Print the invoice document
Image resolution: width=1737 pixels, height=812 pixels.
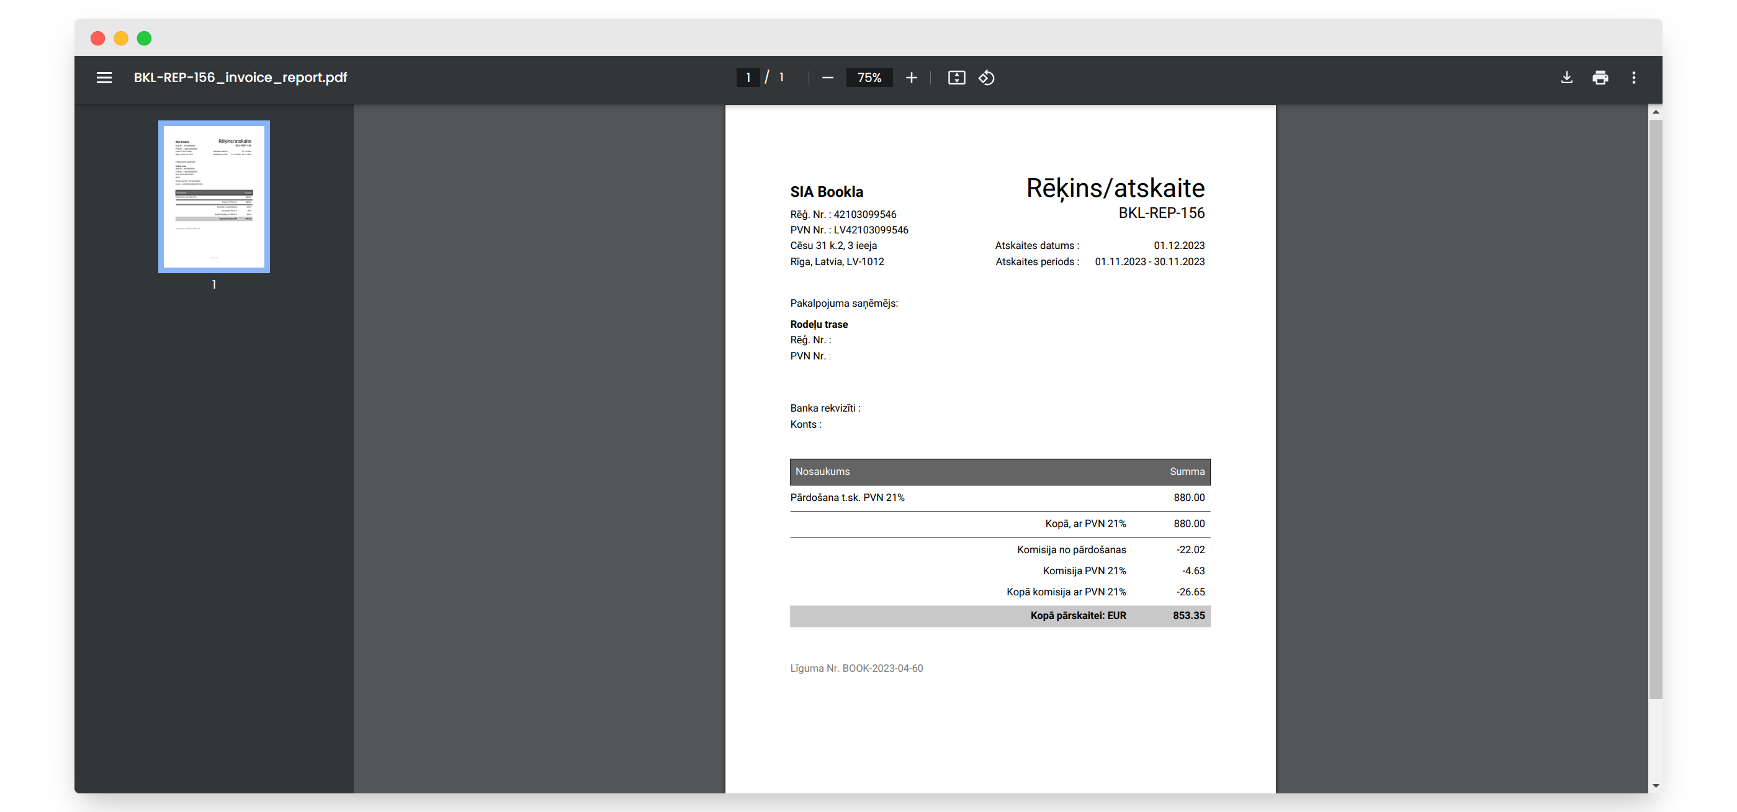click(x=1600, y=78)
